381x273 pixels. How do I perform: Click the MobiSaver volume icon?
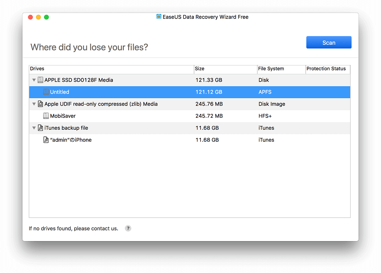coord(46,116)
